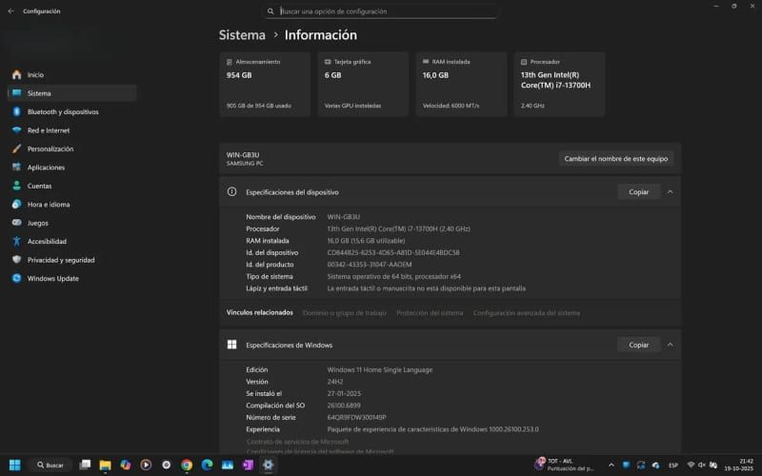
Task: Launch Google Chrome from the taskbar
Action: tap(187, 465)
